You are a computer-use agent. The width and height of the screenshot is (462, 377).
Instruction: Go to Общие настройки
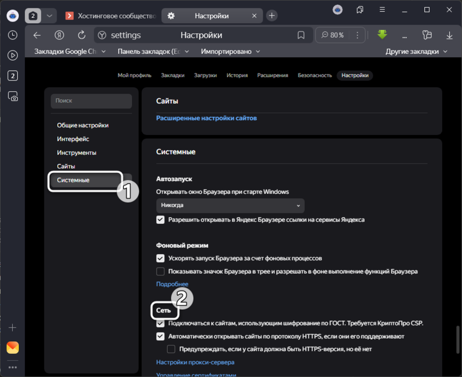[83, 125]
